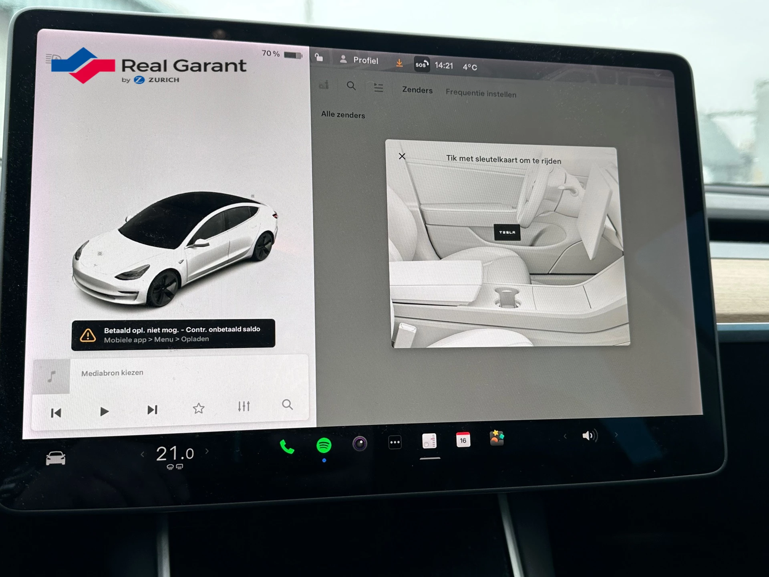Select the Alle zenders heading

click(x=343, y=115)
